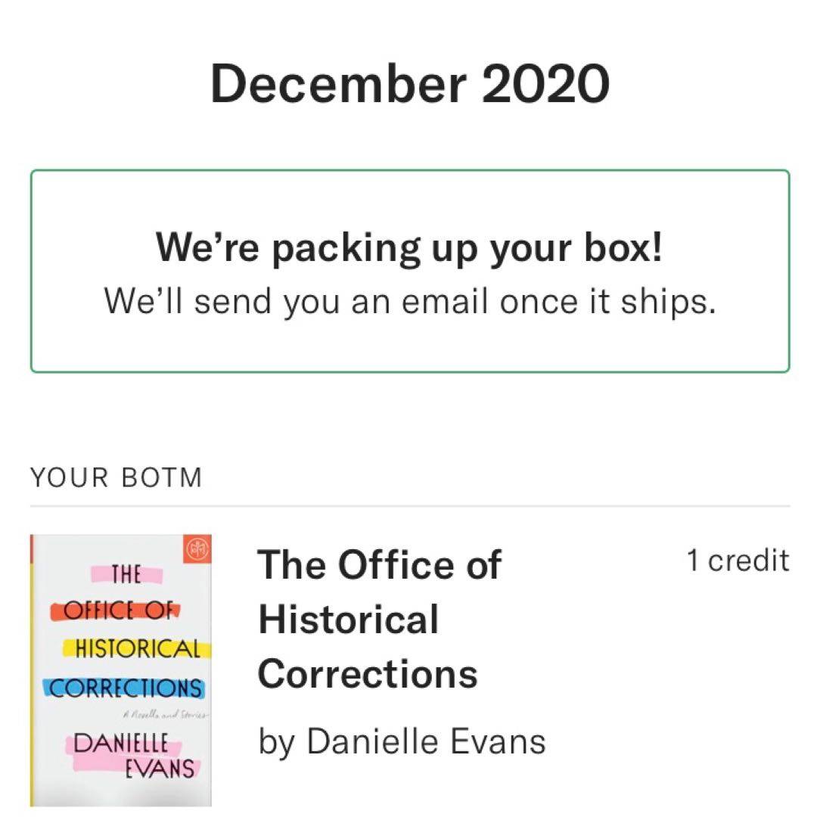Click the divider line below YOUR BOTM

(x=409, y=506)
